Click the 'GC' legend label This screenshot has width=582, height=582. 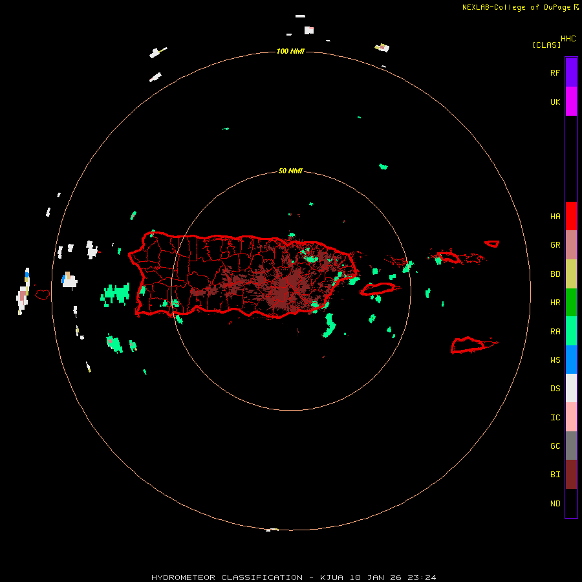coord(555,446)
